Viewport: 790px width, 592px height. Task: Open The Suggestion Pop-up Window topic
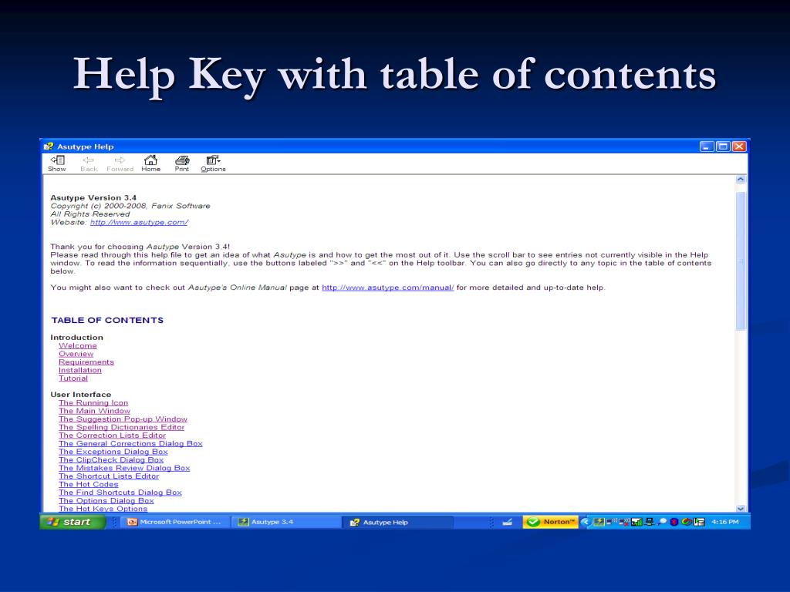point(123,419)
